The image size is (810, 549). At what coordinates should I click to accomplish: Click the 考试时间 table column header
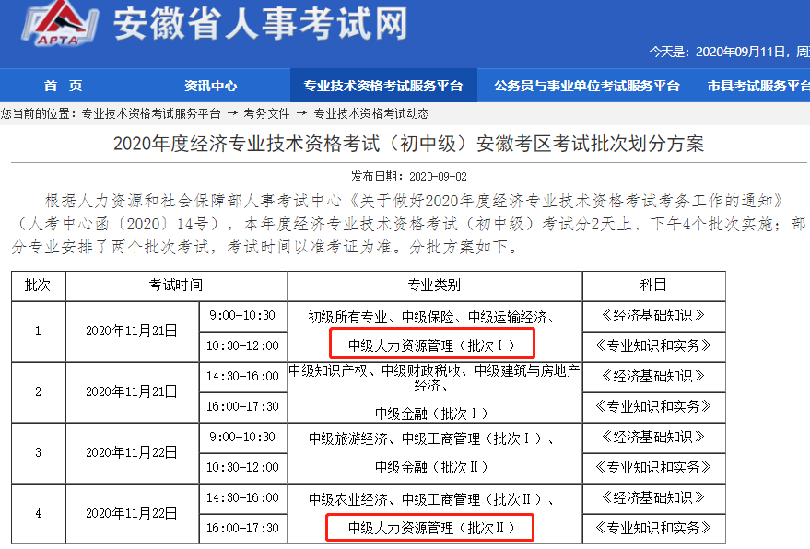click(175, 286)
